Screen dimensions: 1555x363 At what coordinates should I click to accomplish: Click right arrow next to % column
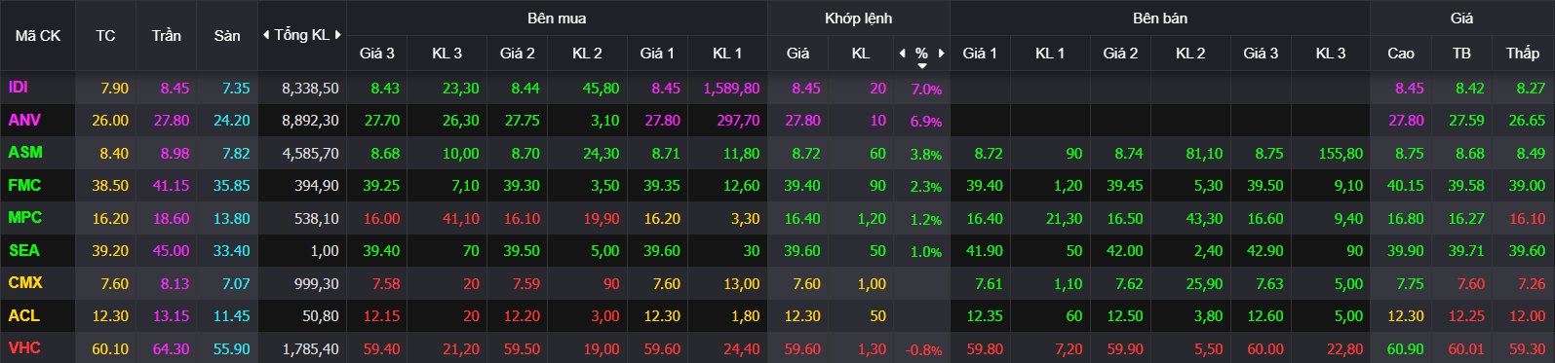click(942, 53)
